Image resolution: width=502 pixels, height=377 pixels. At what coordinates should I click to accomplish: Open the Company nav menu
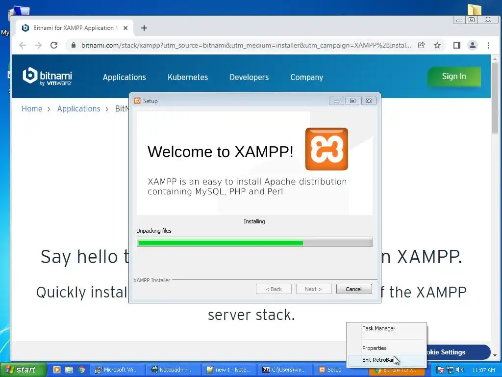pyautogui.click(x=307, y=77)
